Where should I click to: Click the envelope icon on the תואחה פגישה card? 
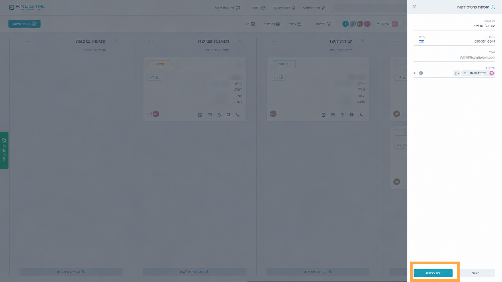(x=209, y=115)
